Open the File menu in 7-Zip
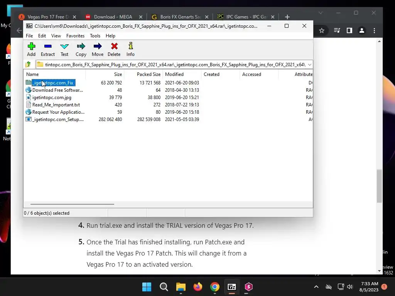395x296 pixels. coord(29,36)
